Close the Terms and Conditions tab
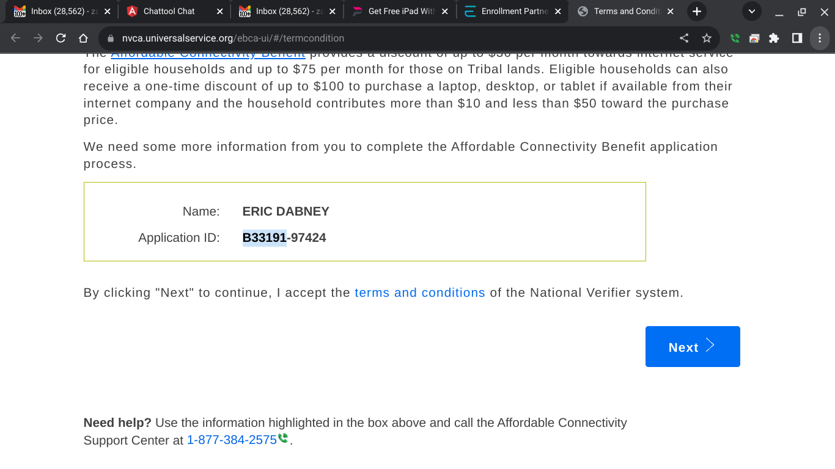 pos(671,11)
